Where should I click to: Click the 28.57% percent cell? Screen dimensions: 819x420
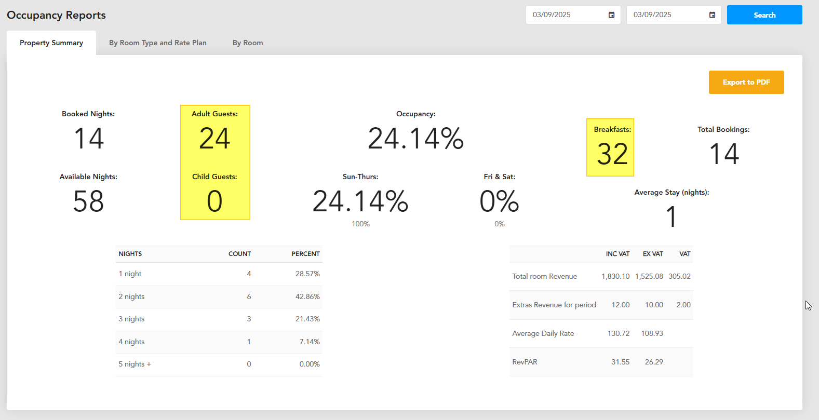307,274
